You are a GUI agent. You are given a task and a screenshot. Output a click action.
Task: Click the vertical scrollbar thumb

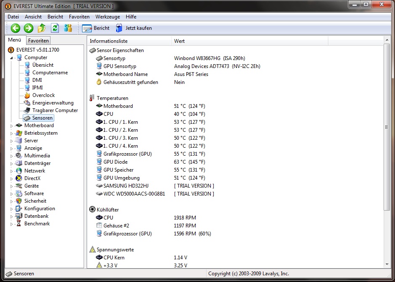[x=387, y=127]
